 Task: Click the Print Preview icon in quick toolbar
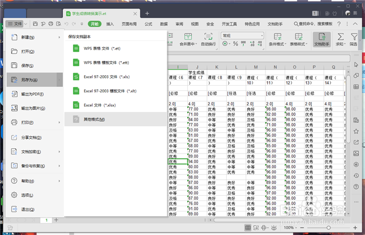pos(58,24)
